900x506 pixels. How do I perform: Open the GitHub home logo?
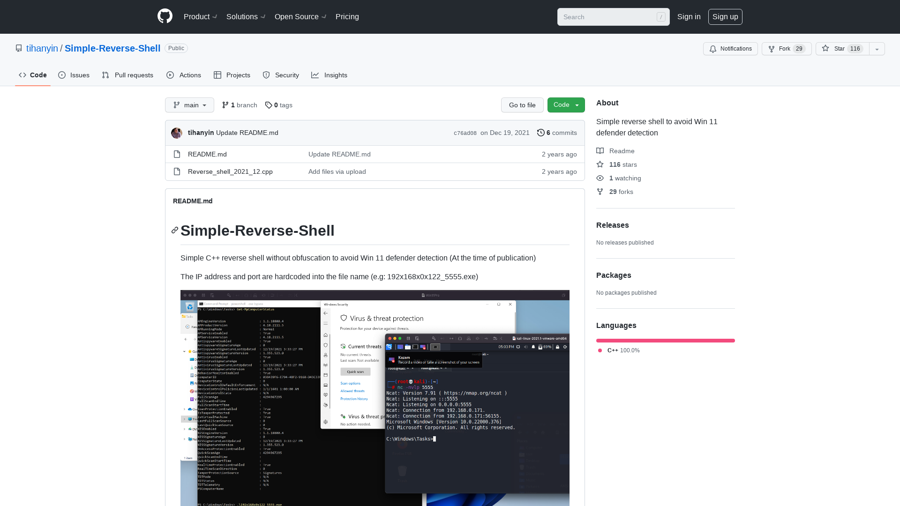click(x=165, y=16)
